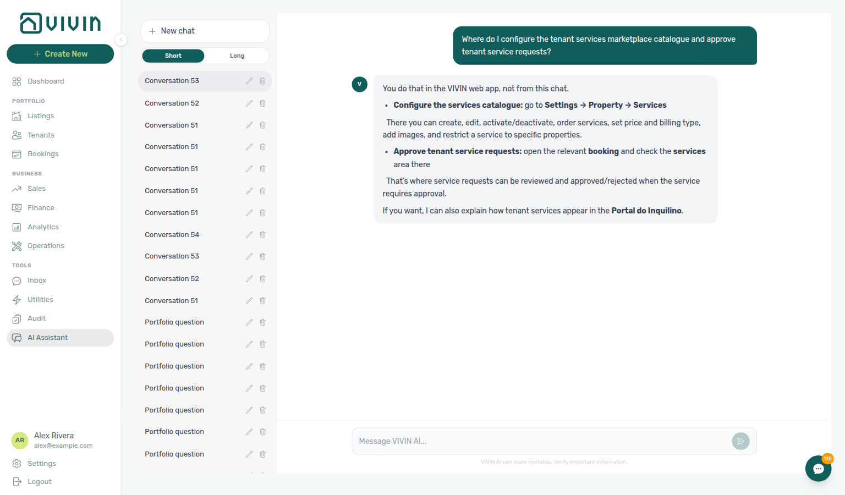This screenshot has height=495, width=845.
Task: Delete Conversation 54
Action: 263,235
